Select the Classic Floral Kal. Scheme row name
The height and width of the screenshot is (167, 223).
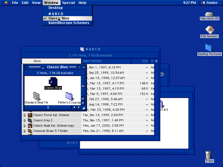(51, 115)
